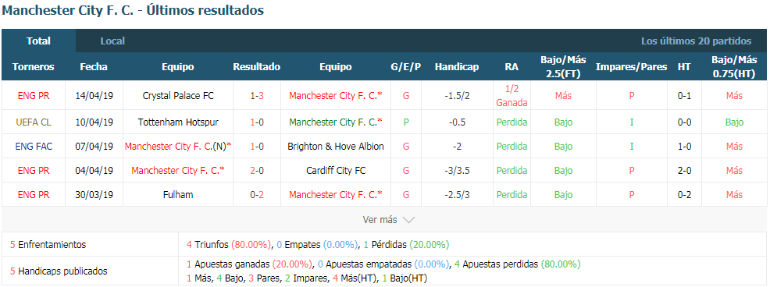
Task: Switch to the Local tab
Action: (x=112, y=41)
